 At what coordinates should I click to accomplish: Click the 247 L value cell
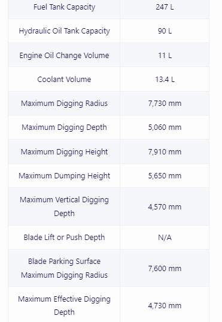(x=165, y=7)
